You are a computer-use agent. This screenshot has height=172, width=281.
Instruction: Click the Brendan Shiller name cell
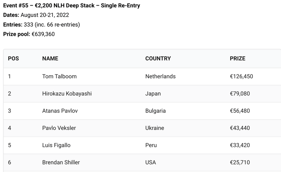[x=61, y=162]
